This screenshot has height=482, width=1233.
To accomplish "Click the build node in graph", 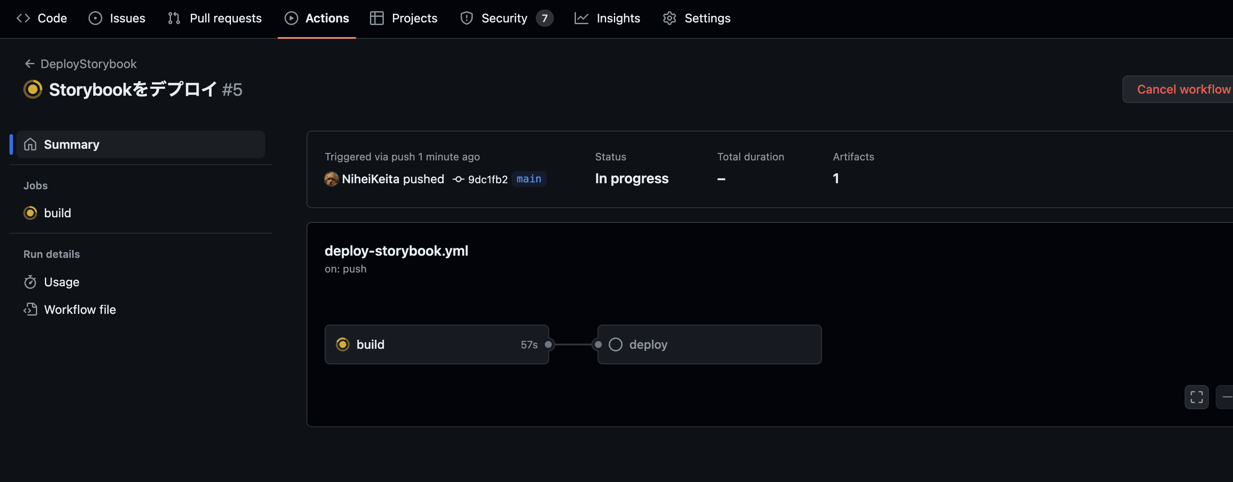I will point(436,344).
